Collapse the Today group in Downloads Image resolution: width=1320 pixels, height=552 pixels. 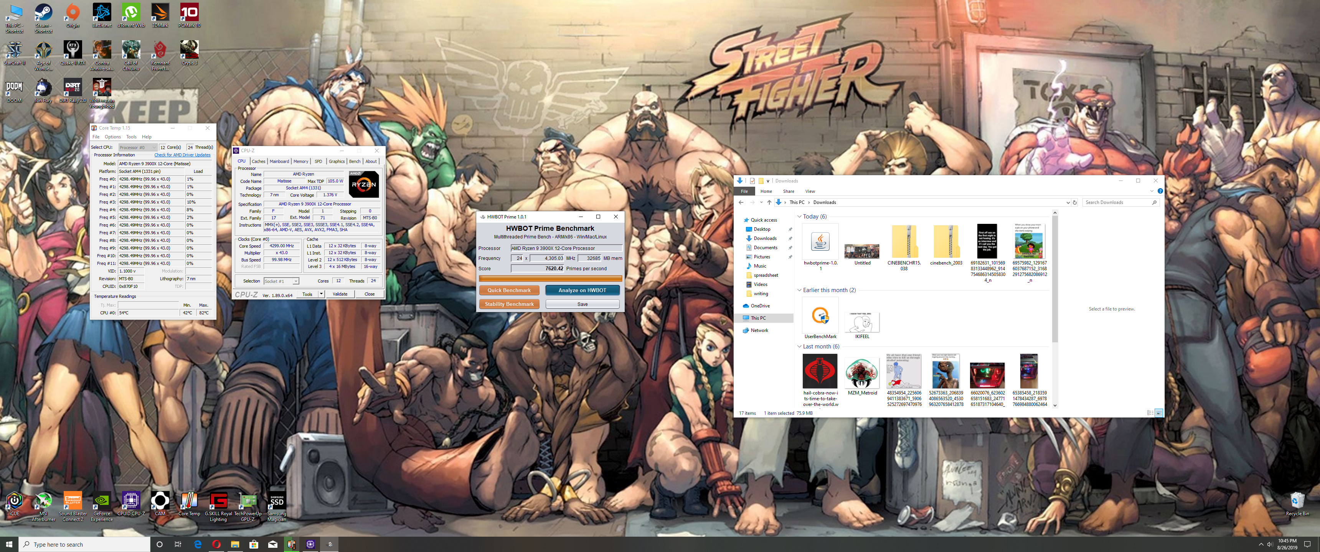(799, 217)
